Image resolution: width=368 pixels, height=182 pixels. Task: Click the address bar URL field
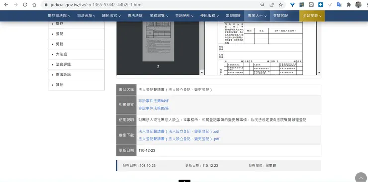point(150,5)
